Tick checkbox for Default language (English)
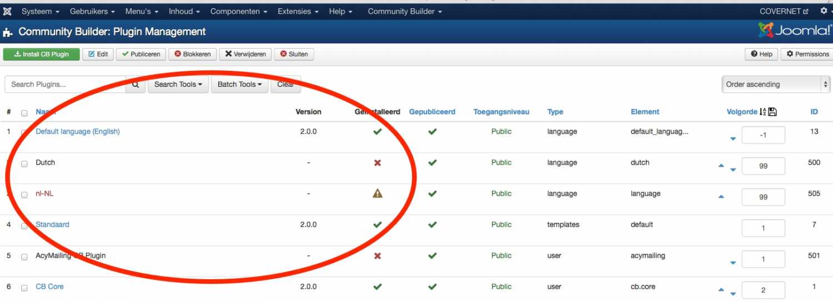Screen dimensions: 833x302 (x=24, y=133)
